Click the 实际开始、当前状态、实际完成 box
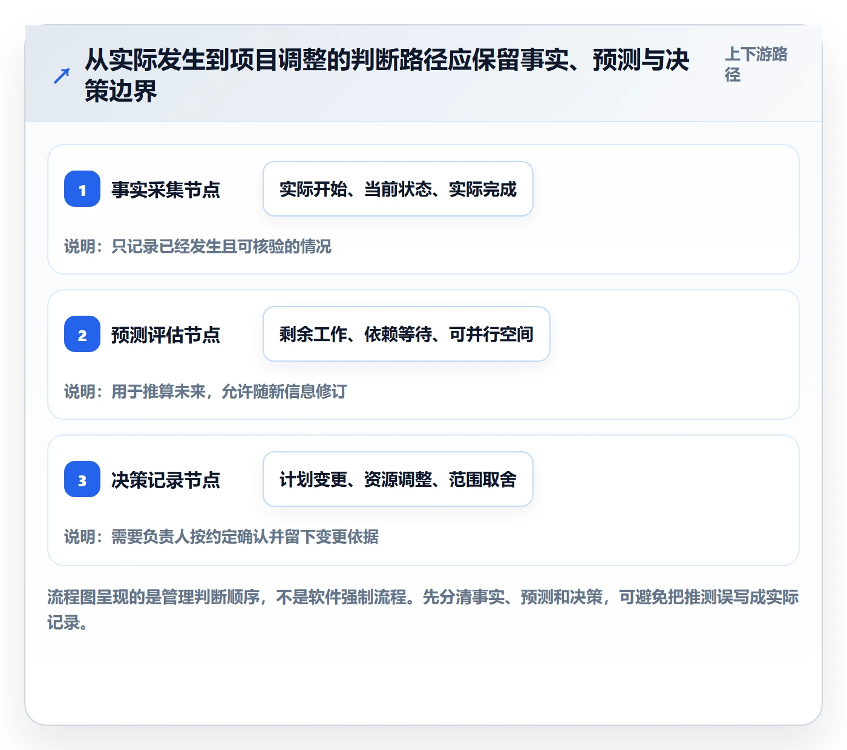The width and height of the screenshot is (847, 750). (x=398, y=189)
